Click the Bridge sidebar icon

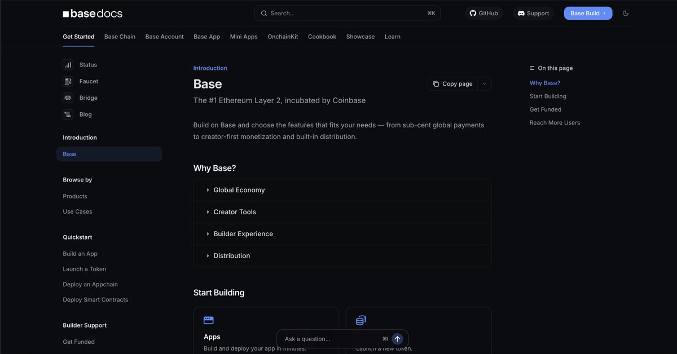click(68, 98)
